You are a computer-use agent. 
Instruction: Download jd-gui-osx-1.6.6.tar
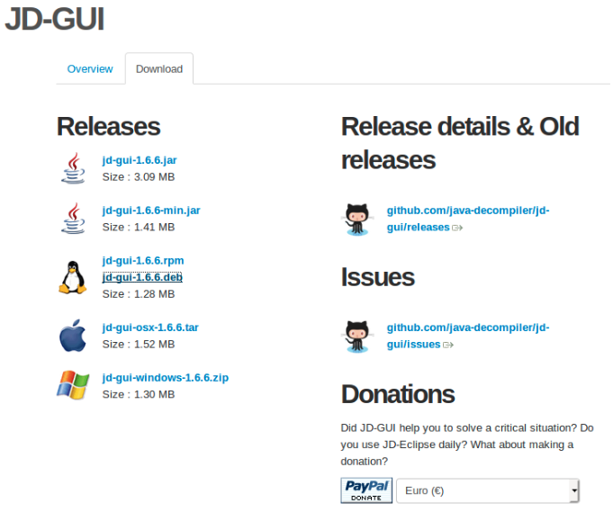[150, 328]
